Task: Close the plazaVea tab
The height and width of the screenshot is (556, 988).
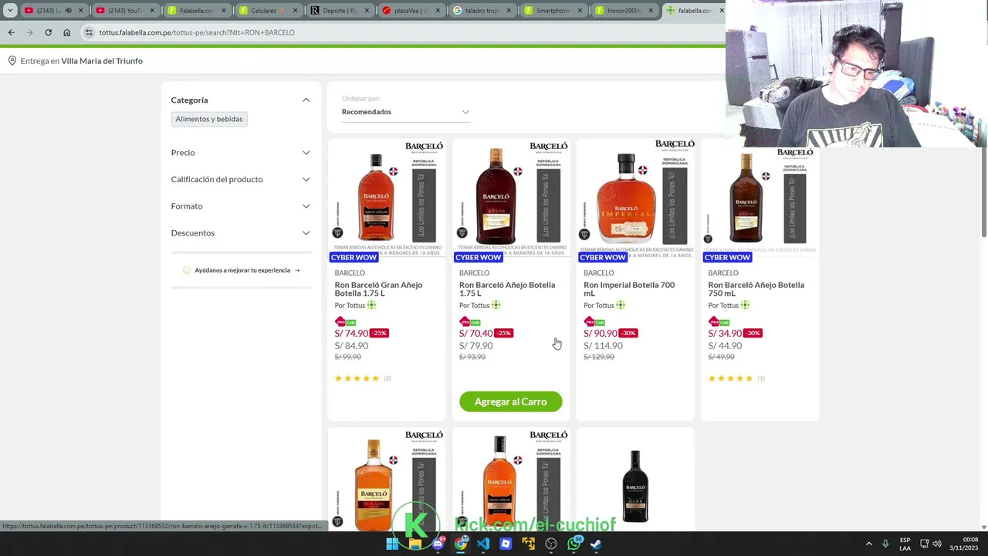Action: (438, 11)
